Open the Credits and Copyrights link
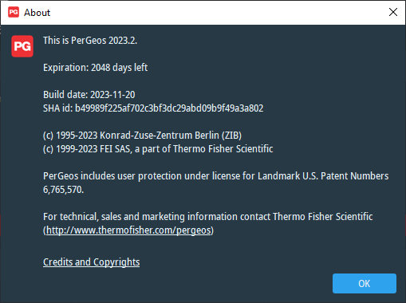Viewport: 406px width, 303px height. click(x=91, y=262)
